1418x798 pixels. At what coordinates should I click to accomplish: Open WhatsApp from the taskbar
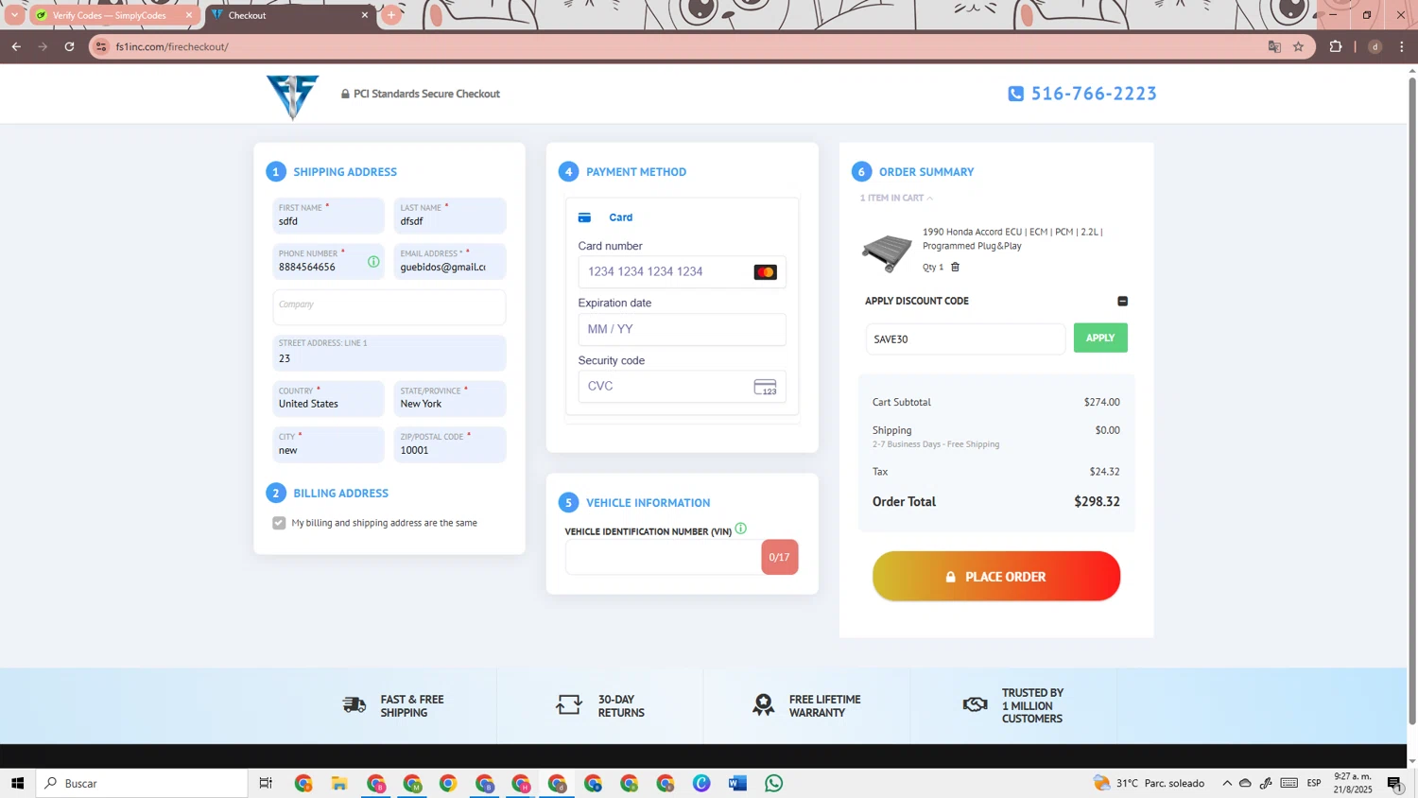pos(774,783)
